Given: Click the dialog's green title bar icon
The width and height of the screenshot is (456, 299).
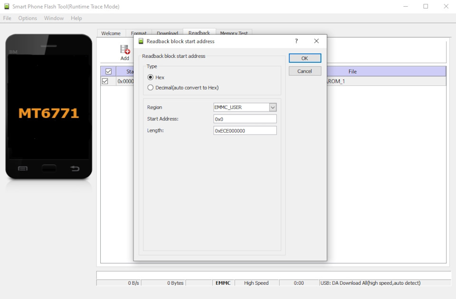Looking at the screenshot, I should (x=141, y=41).
